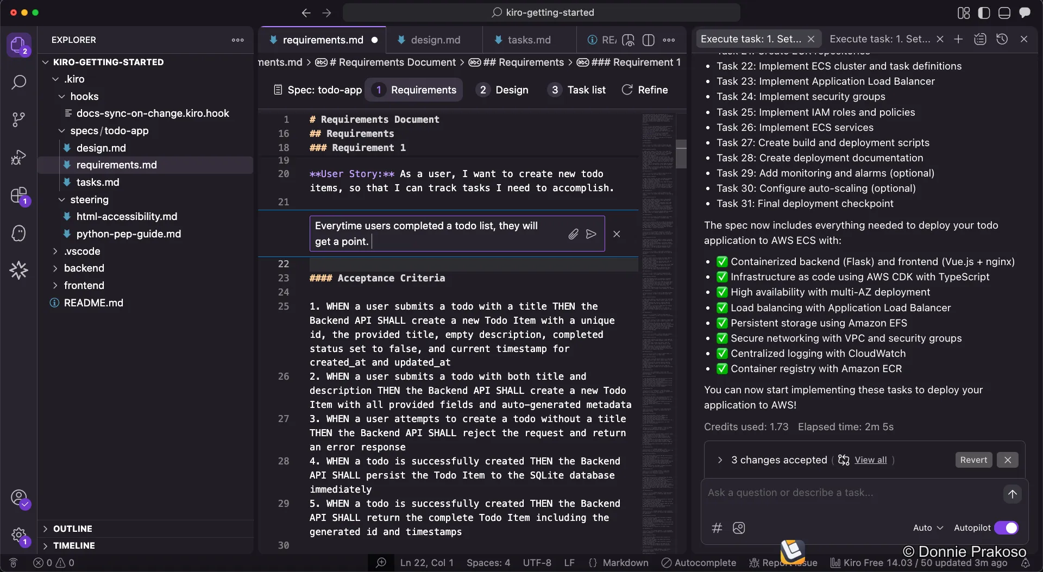Viewport: 1043px width, 572px height.
Task: Attach a file with the paperclip icon
Action: [x=573, y=234]
